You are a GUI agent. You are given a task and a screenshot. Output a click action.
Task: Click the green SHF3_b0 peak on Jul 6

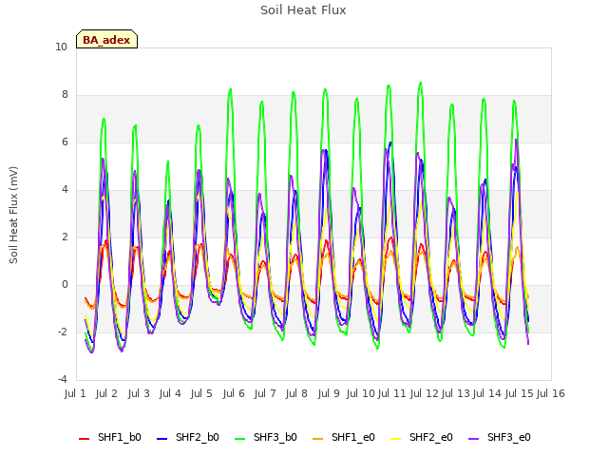(231, 89)
